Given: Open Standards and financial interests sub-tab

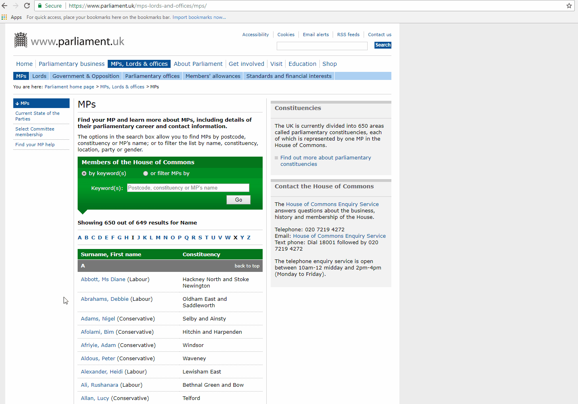Looking at the screenshot, I should point(289,76).
